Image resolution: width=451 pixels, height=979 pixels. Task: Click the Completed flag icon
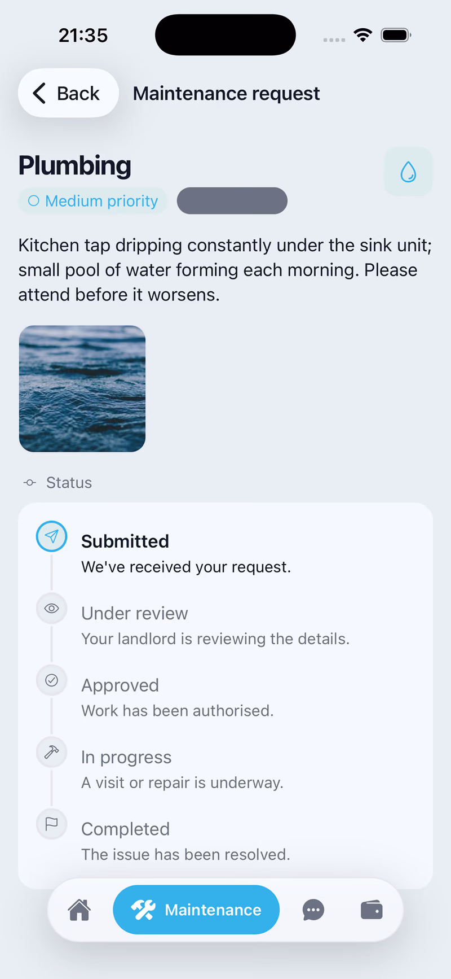52,824
